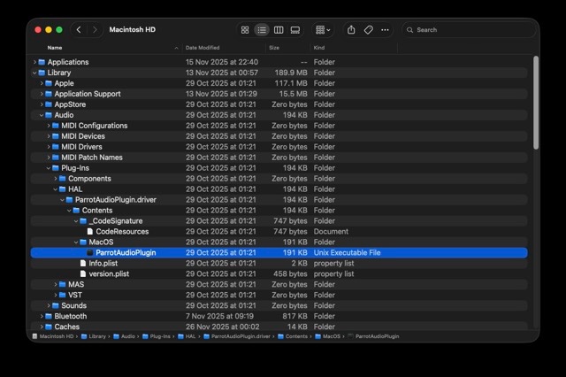The image size is (566, 377).
Task: Switch to icon grid view
Action: click(x=245, y=30)
